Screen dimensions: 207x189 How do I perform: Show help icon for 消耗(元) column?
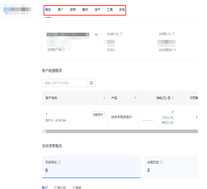tap(169, 98)
